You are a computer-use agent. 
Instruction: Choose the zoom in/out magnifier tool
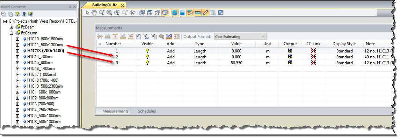[102, 13]
